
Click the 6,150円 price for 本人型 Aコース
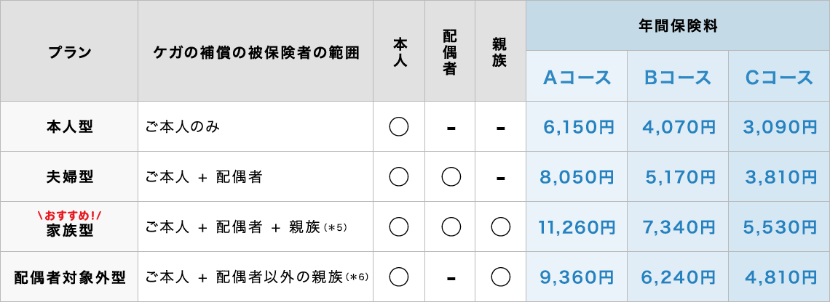pos(579,127)
